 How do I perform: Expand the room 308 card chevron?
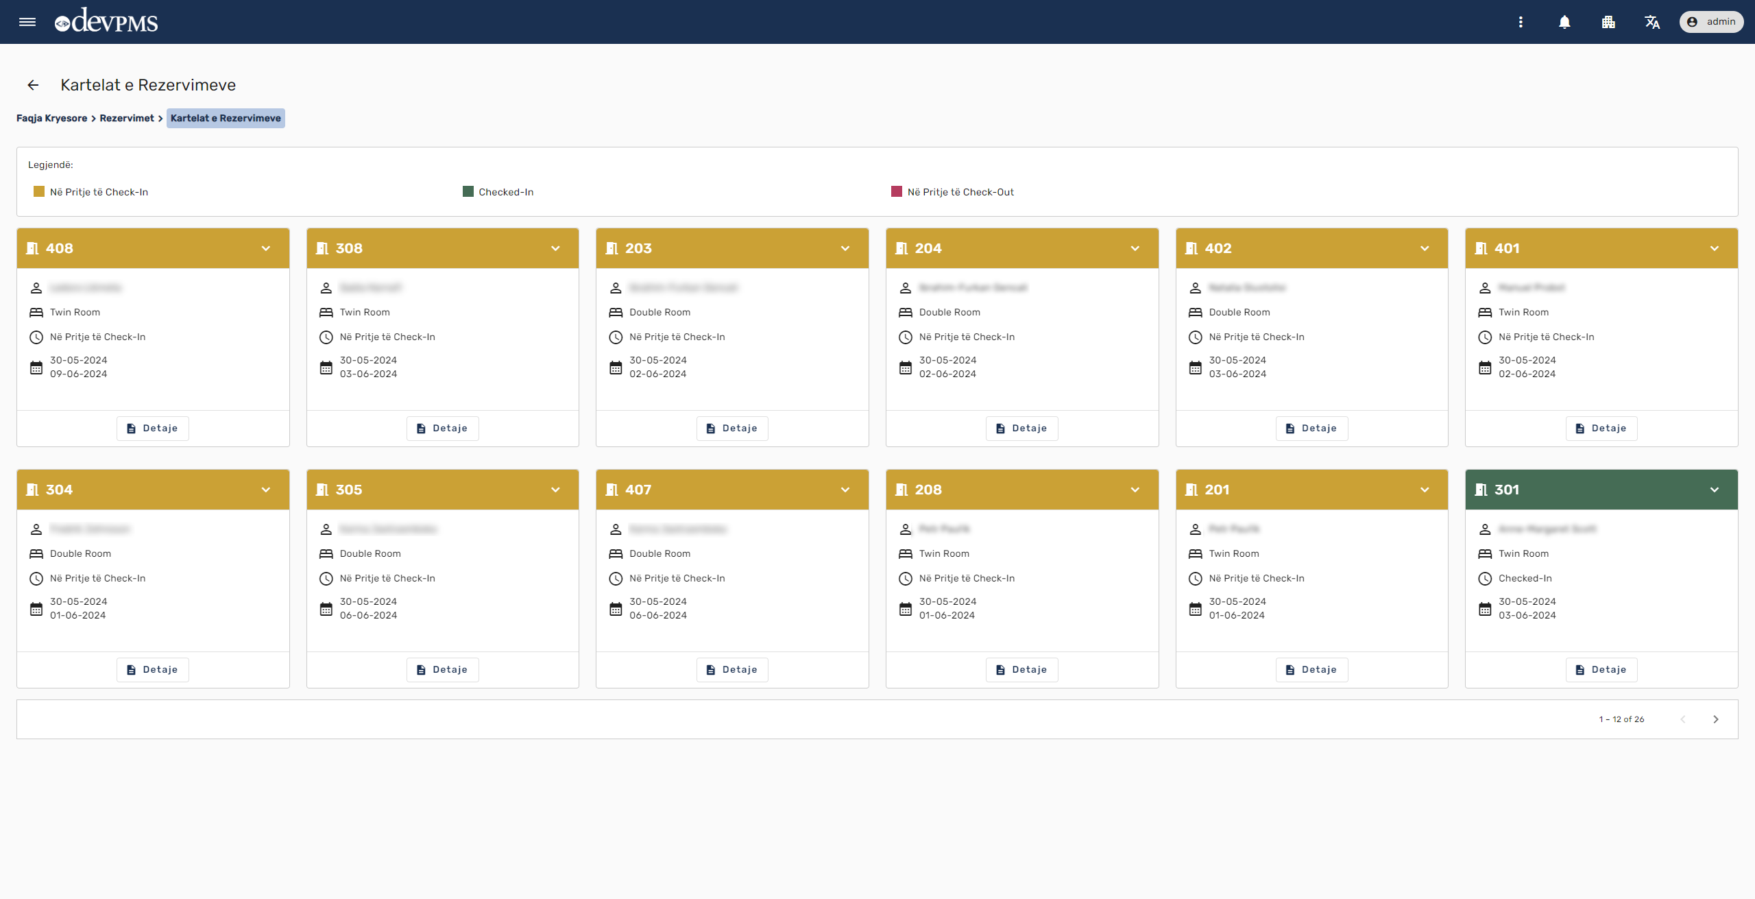click(555, 248)
